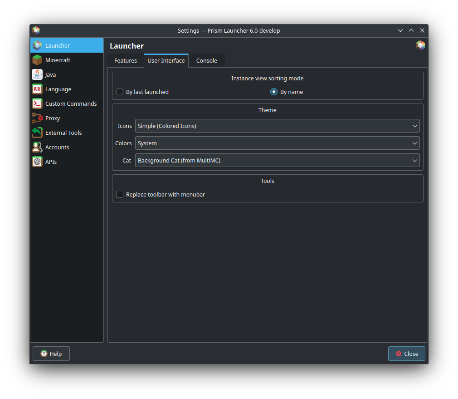This screenshot has height=399, width=458.
Task: Click the Java coffee cup icon
Action: click(37, 74)
